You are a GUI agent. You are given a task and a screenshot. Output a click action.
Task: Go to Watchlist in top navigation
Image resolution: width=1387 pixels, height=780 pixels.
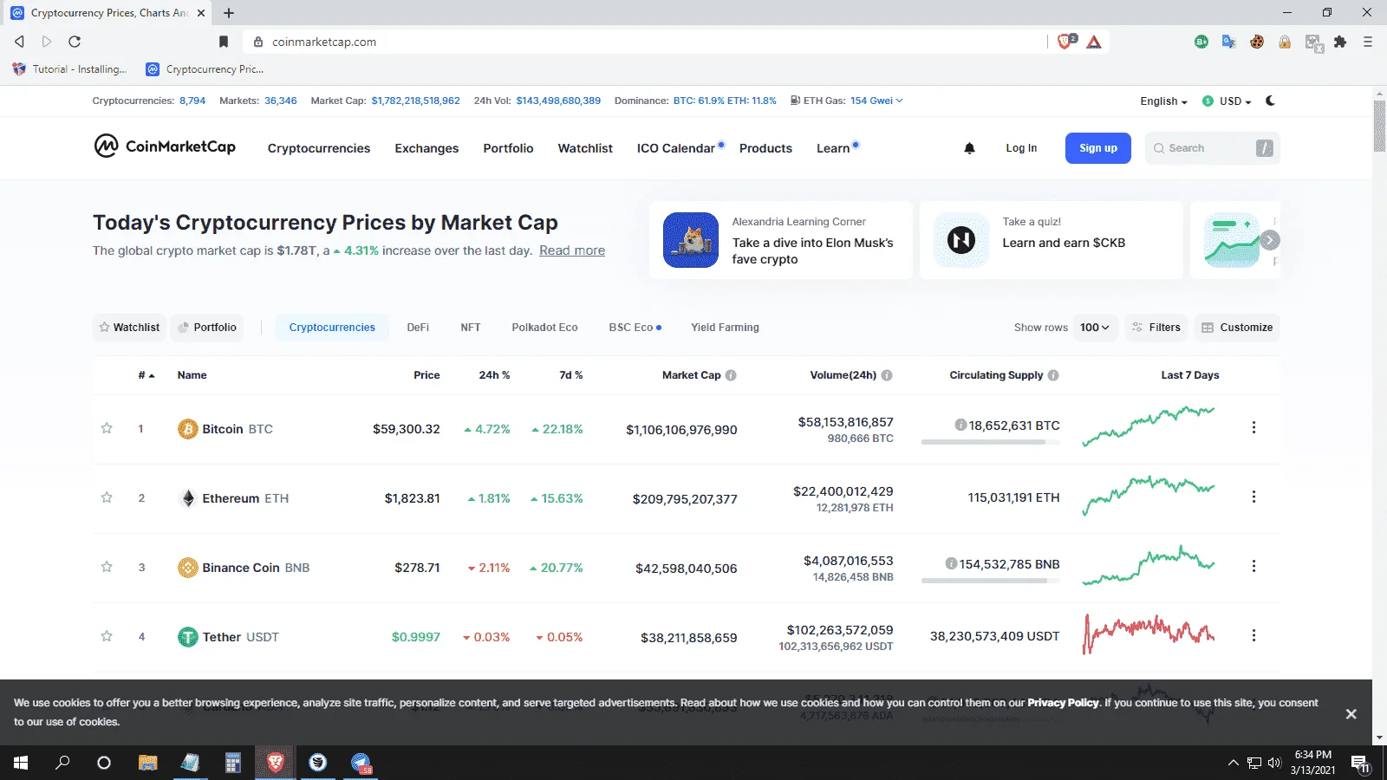pyautogui.click(x=585, y=148)
